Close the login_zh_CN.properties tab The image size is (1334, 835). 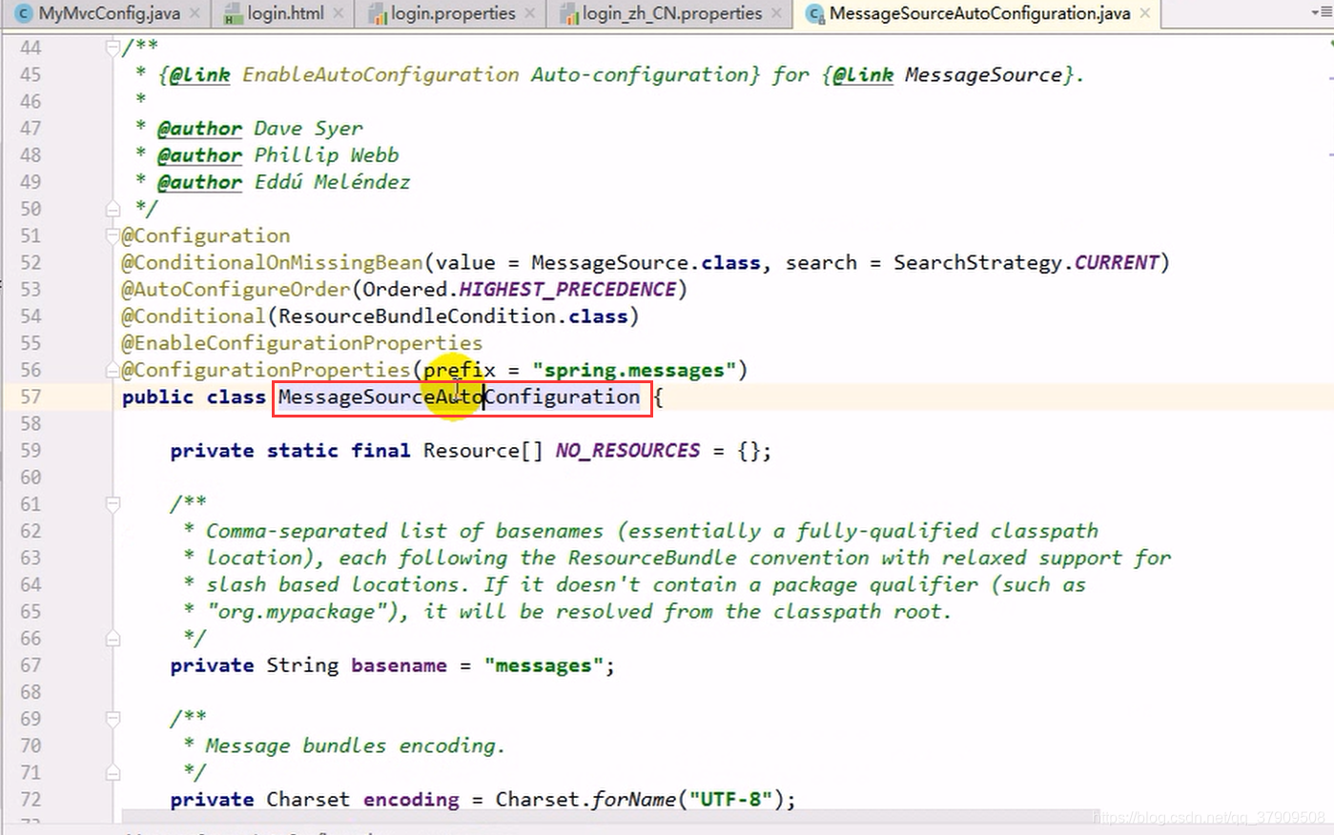(x=776, y=13)
